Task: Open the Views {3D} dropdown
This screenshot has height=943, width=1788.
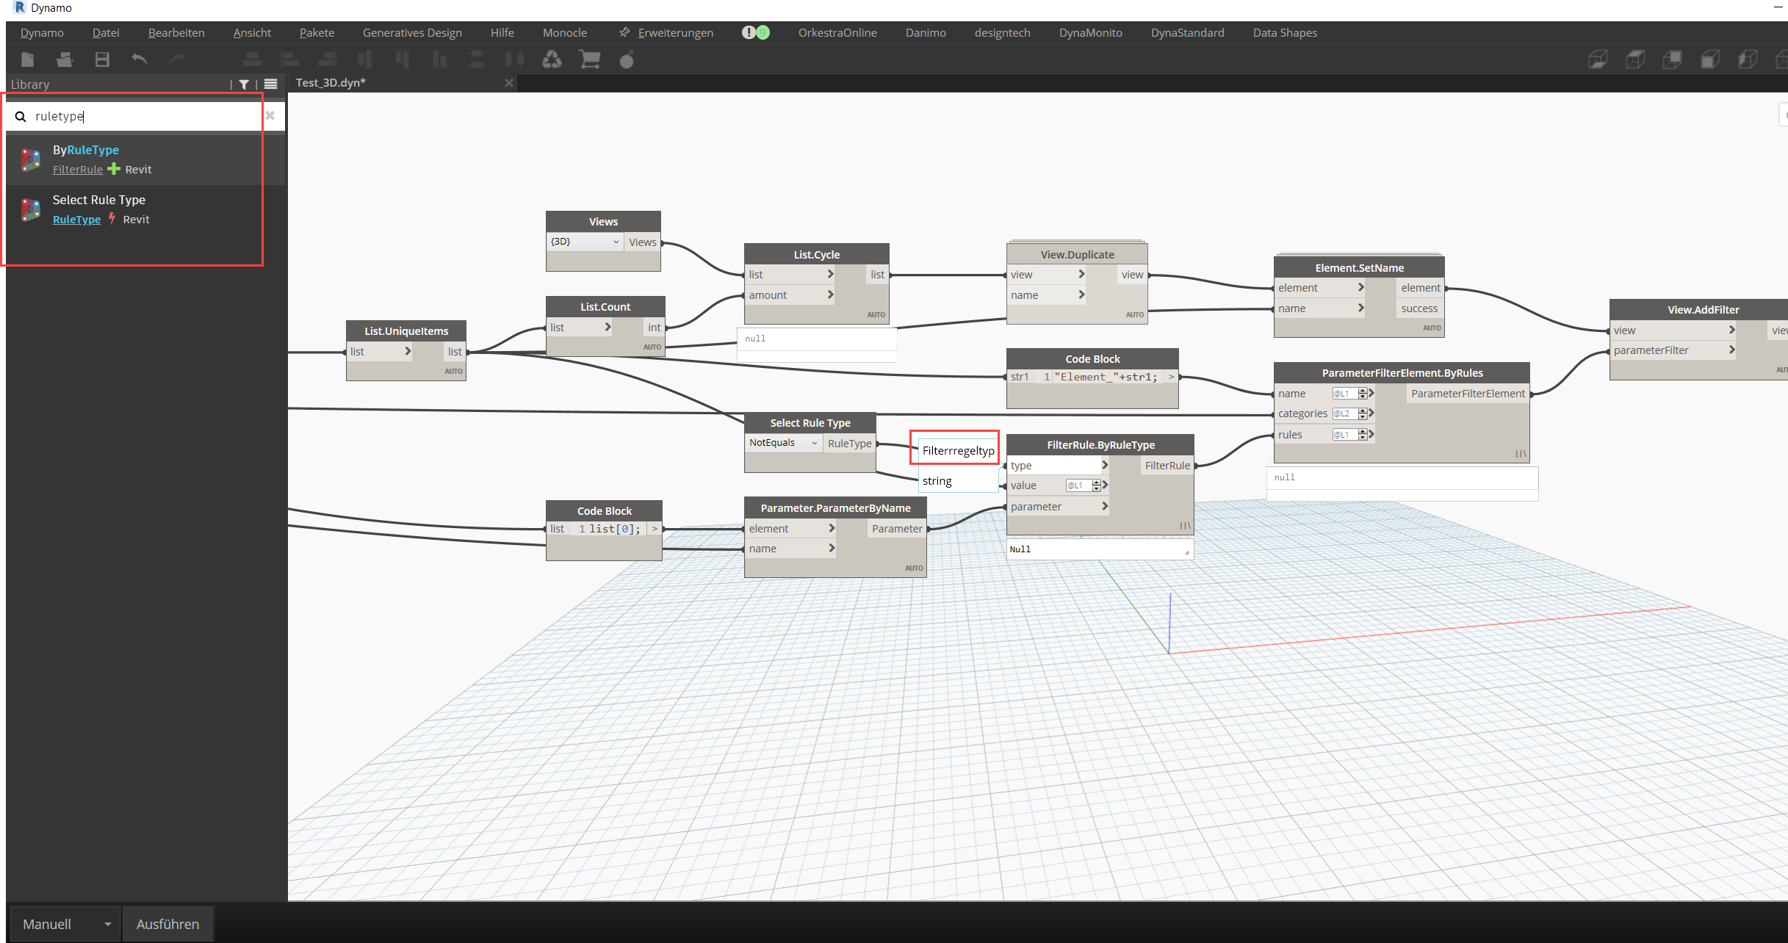Action: tap(585, 242)
